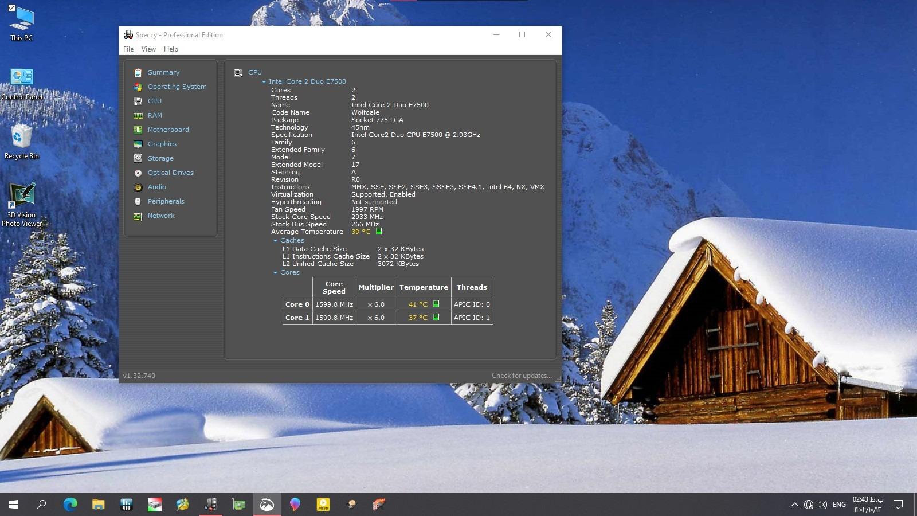Screen dimensions: 917x516
Task: Click the average temperature green indicator
Action: [x=379, y=232]
